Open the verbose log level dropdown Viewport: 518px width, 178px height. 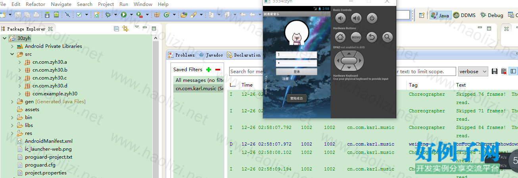473,72
